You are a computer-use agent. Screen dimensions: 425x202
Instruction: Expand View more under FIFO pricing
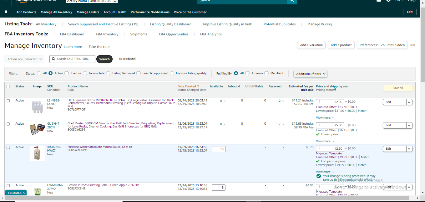(x=325, y=118)
